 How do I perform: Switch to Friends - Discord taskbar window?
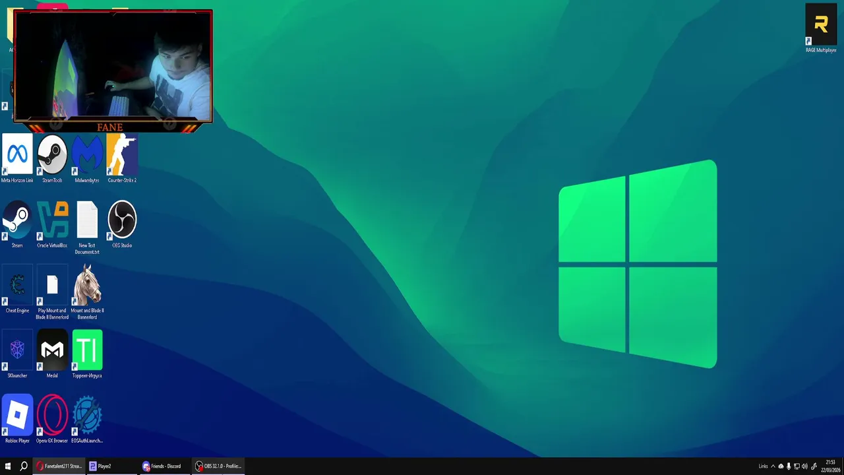pyautogui.click(x=166, y=466)
